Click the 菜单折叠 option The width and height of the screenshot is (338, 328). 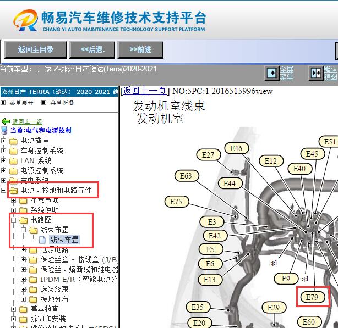pos(62,103)
